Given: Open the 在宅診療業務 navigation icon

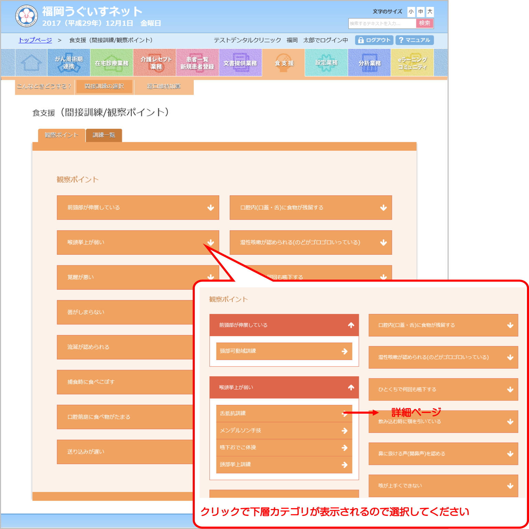Looking at the screenshot, I should tap(112, 62).
